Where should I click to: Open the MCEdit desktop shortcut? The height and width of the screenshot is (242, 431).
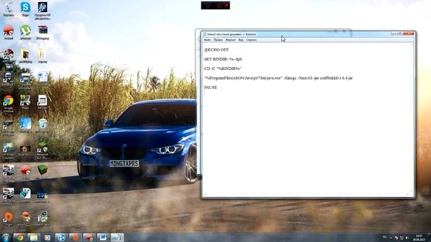(x=42, y=102)
